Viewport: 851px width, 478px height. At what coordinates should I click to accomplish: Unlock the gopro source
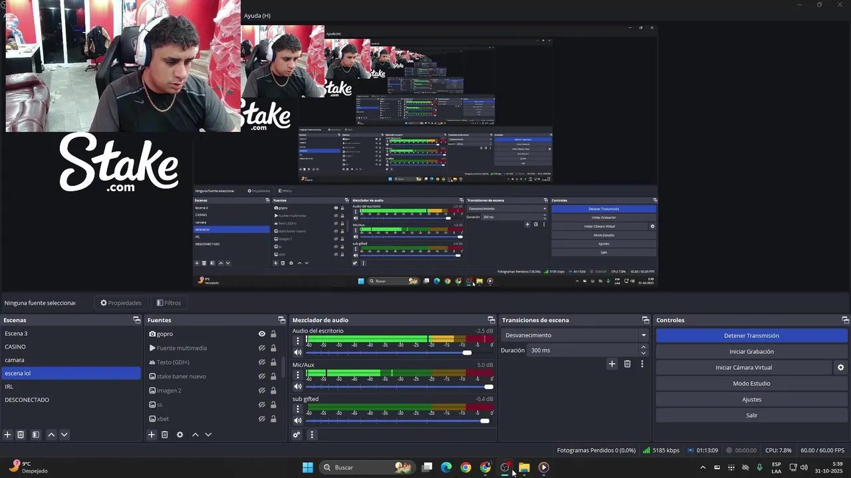click(x=273, y=334)
